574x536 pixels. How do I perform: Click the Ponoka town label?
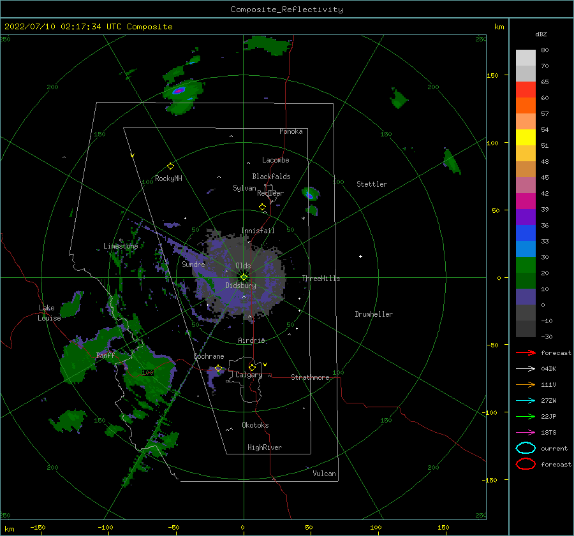pos(291,131)
